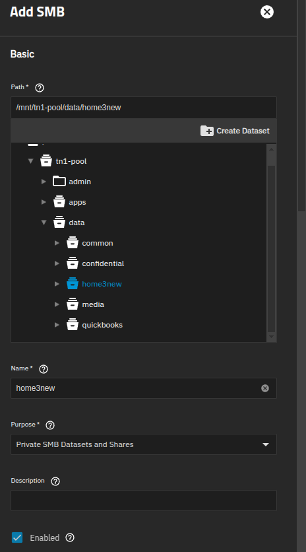This screenshot has height=552, width=306.
Task: Expand the apps dataset node
Action: (44, 202)
